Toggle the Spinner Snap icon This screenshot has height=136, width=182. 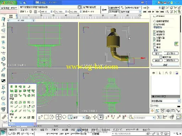124,117
